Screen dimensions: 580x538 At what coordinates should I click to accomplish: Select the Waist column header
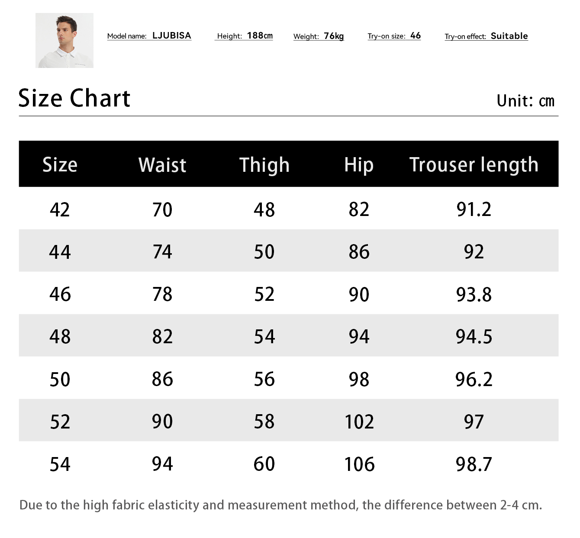click(x=162, y=165)
